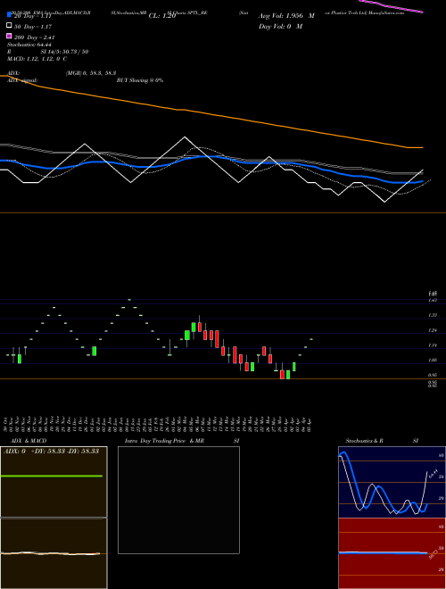Viewport: 446px width, 589px height.
Task: Click the '20 Day = 1.11' label
Action: (x=32, y=16)
